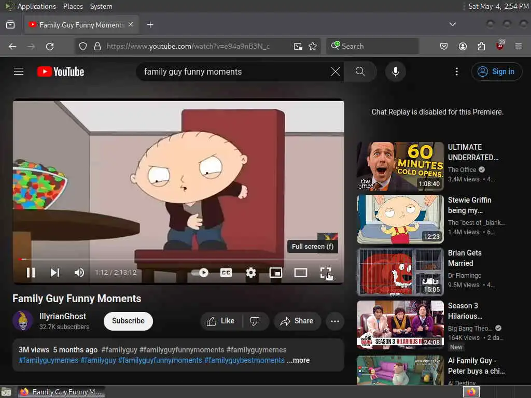The height and width of the screenshot is (398, 531).
Task: Open the #familyguybestmoments hashtag
Action: pyautogui.click(x=245, y=361)
